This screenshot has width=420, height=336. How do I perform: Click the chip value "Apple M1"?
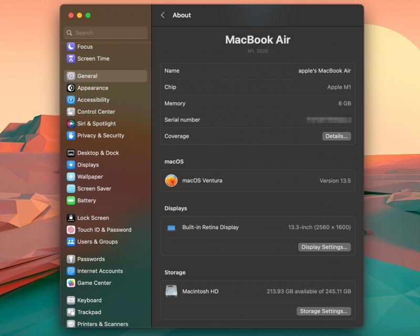pos(339,87)
